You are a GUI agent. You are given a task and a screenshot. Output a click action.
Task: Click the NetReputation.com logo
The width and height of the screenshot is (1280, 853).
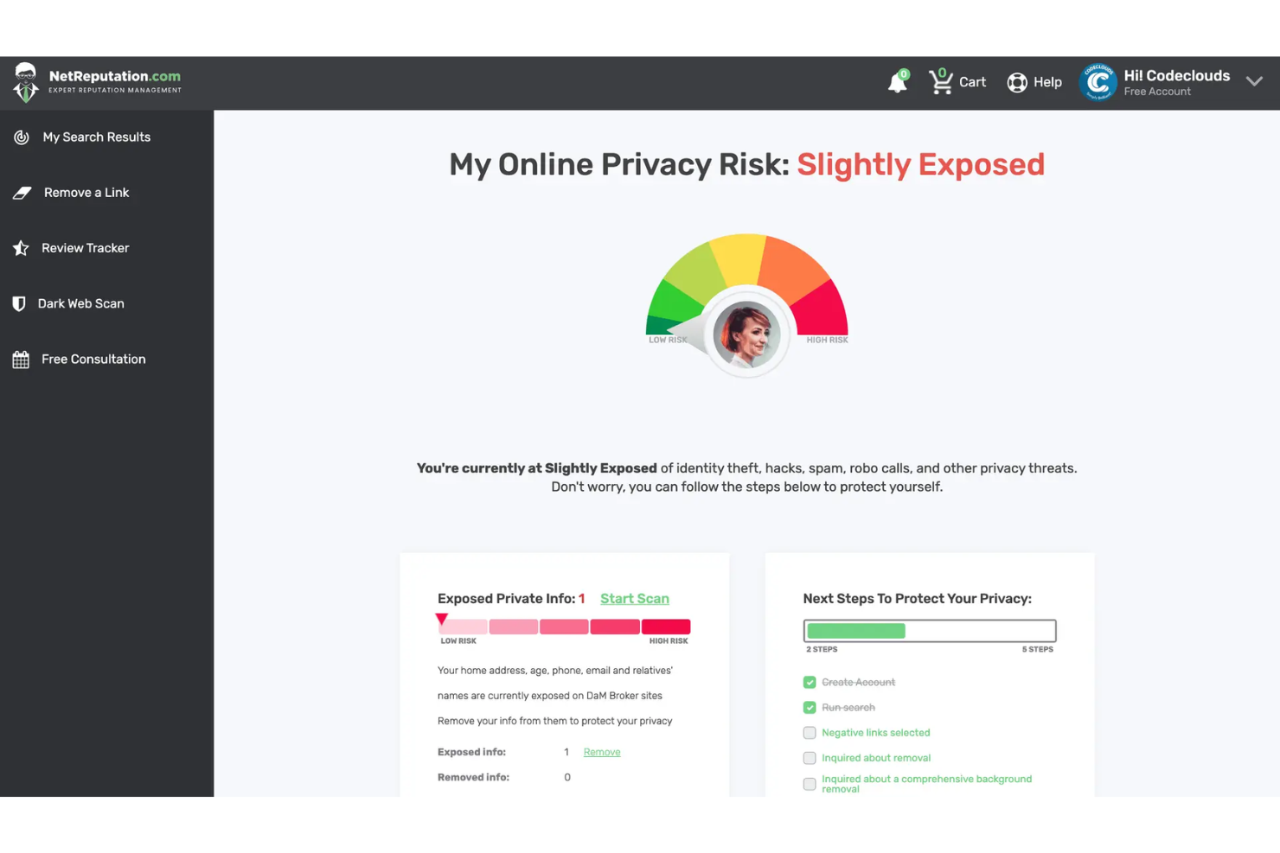point(97,81)
